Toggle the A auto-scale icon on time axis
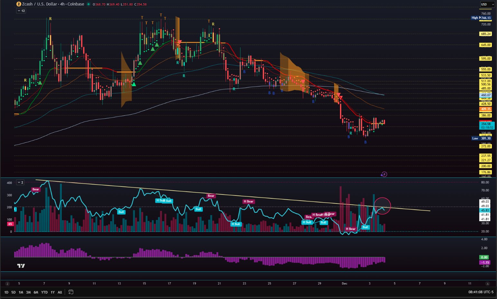497x299 pixels. click(488, 284)
